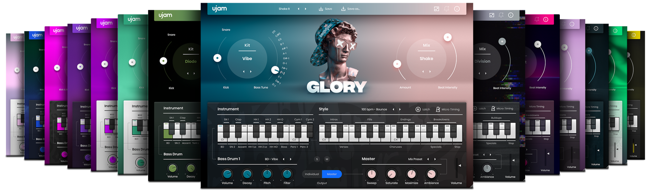Switch output to Master

tap(332, 174)
